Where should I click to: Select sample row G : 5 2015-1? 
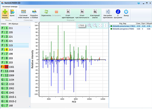coord(15,97)
